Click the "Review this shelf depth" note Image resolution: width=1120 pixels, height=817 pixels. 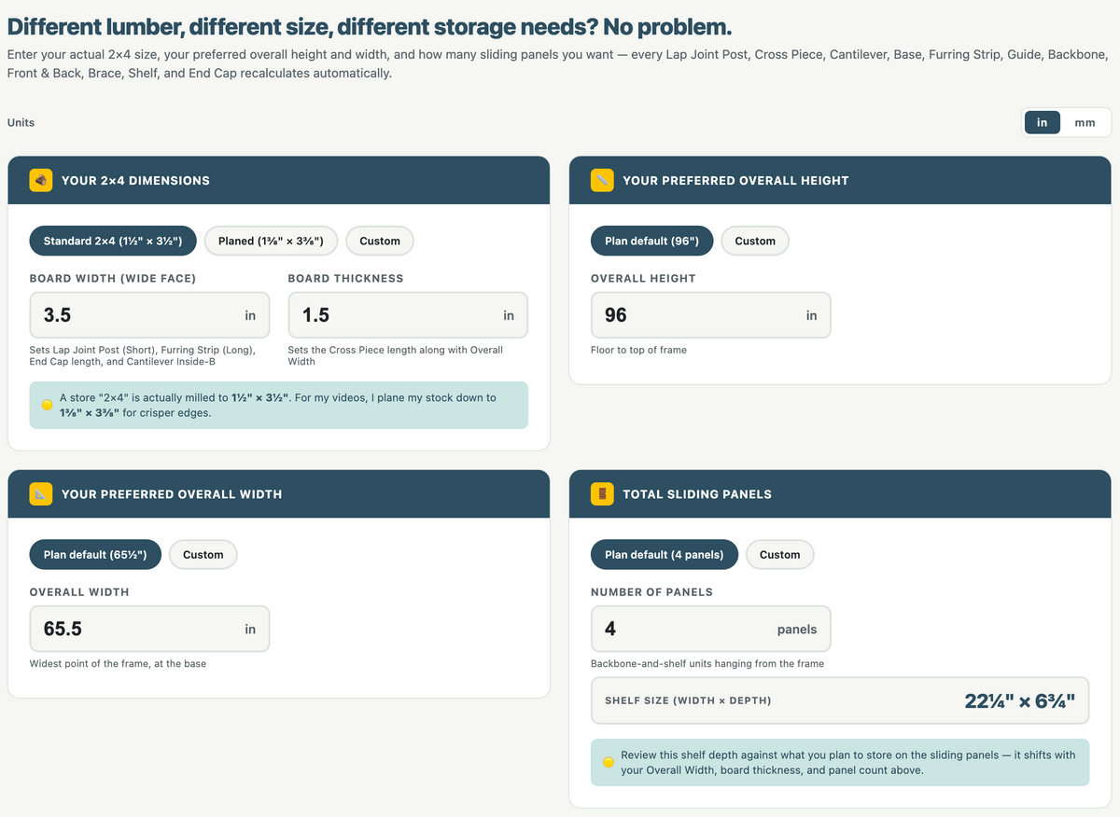pos(840,762)
